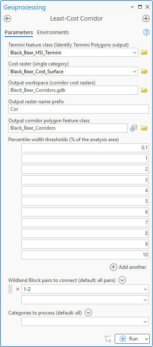Open the Run button dropdown arrow
The height and width of the screenshot is (347, 153).
(x=146, y=339)
